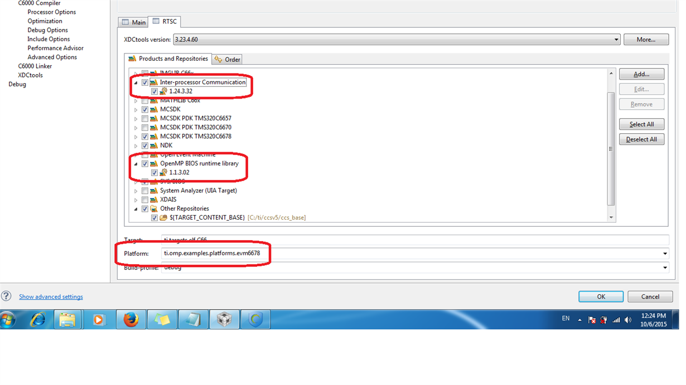
Task: Click the MCSDK PDK TMS320C6657 product icon
Action: (153, 118)
